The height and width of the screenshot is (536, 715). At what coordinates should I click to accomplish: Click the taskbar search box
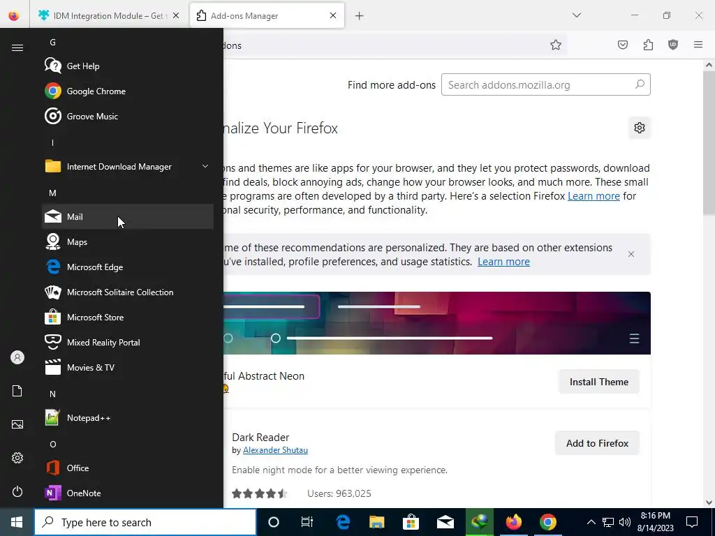(145, 522)
